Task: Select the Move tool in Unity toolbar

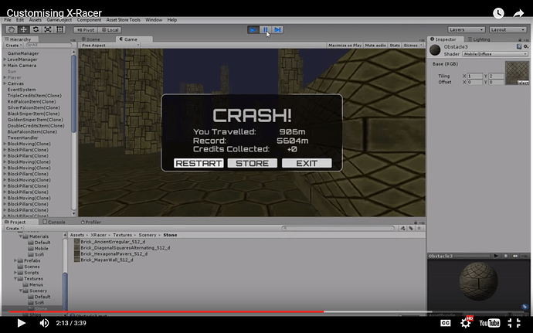Action: tap(23, 29)
